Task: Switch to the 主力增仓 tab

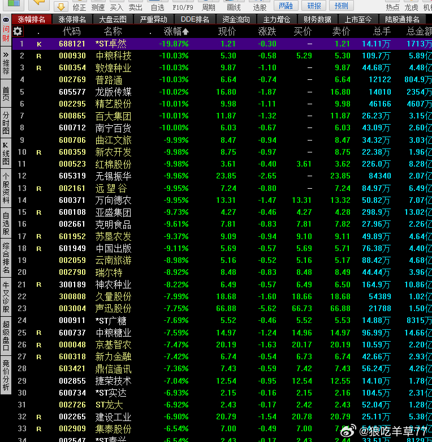Action: 277,19
